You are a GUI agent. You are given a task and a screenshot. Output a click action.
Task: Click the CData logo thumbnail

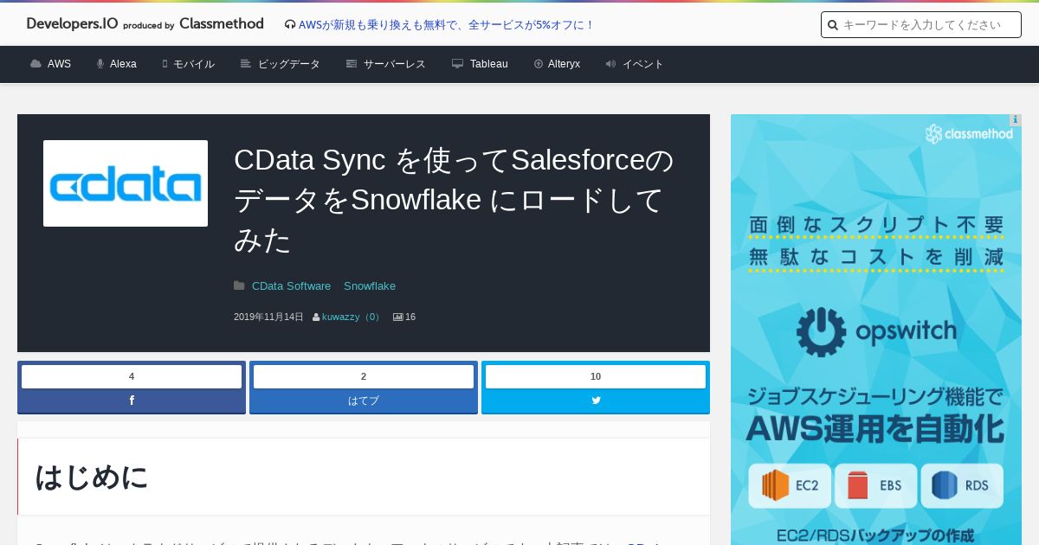[126, 183]
